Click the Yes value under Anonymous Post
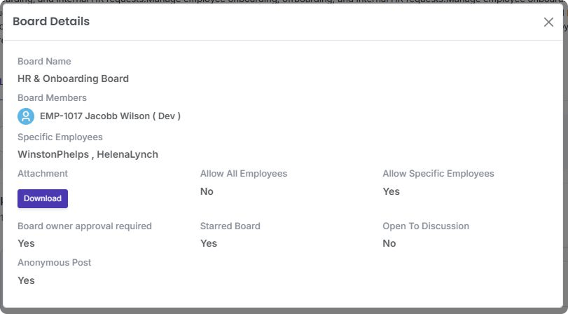This screenshot has height=314, width=568. [x=26, y=280]
